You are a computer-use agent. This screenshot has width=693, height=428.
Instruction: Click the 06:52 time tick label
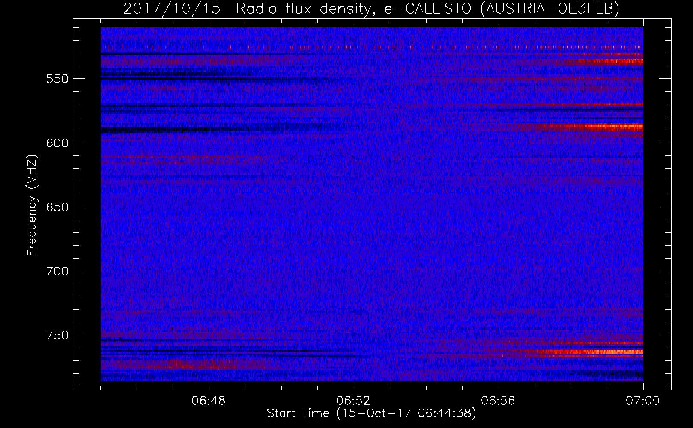coord(353,401)
